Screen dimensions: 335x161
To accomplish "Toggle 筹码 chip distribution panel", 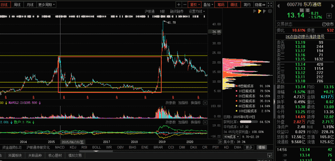I will (221, 4).
